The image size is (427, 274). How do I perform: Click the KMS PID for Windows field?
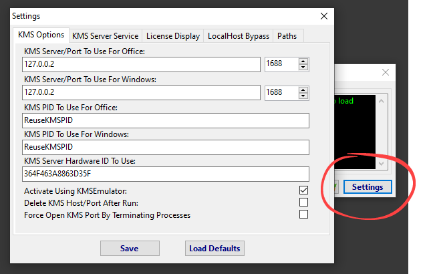point(165,146)
